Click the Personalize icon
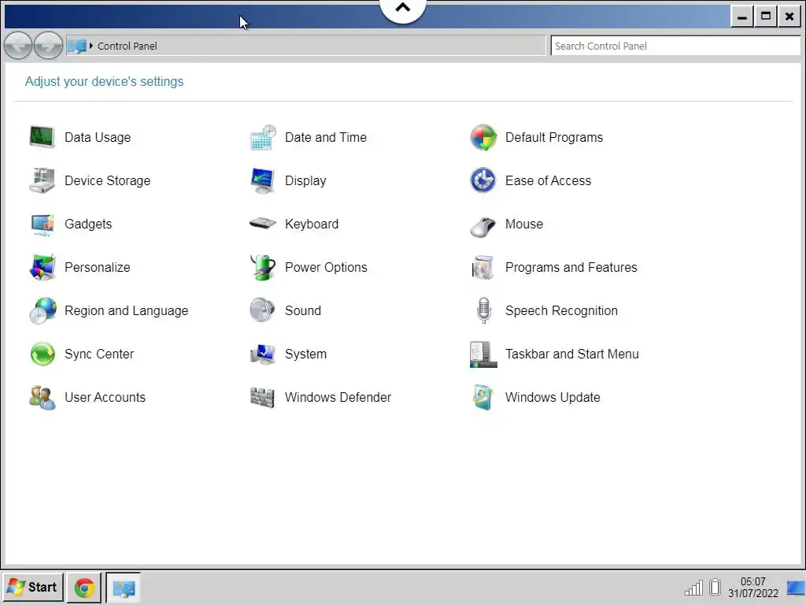 coord(43,268)
